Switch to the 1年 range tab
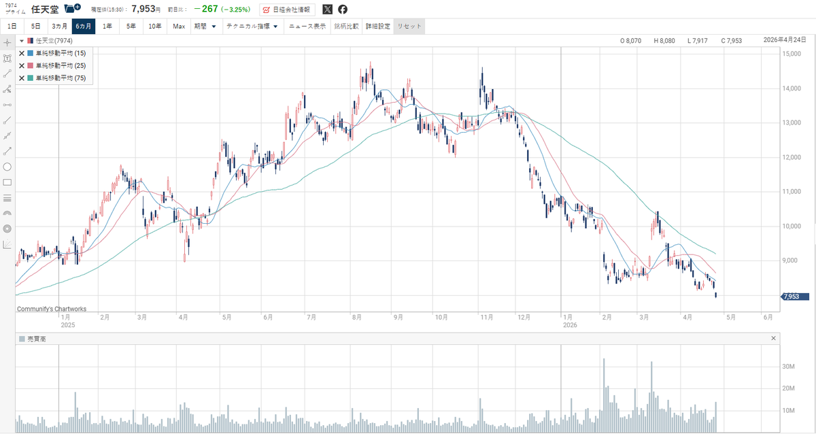This screenshot has height=436, width=816. coord(107,27)
